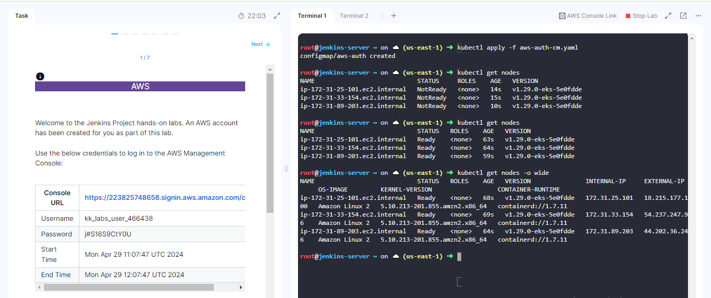Switch to Terminal 2 tab

[x=354, y=16]
